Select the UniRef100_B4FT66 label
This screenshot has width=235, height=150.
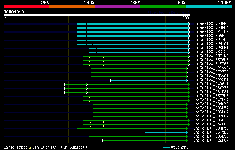(x=211, y=64)
